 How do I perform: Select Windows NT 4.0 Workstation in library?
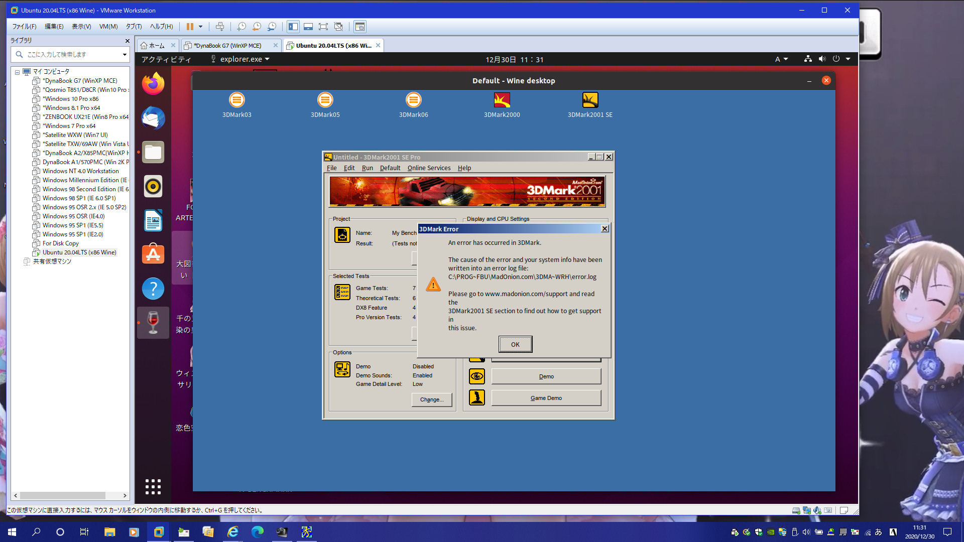[x=80, y=171]
